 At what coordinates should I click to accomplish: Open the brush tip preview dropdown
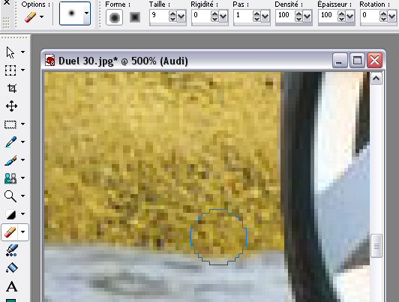(86, 13)
